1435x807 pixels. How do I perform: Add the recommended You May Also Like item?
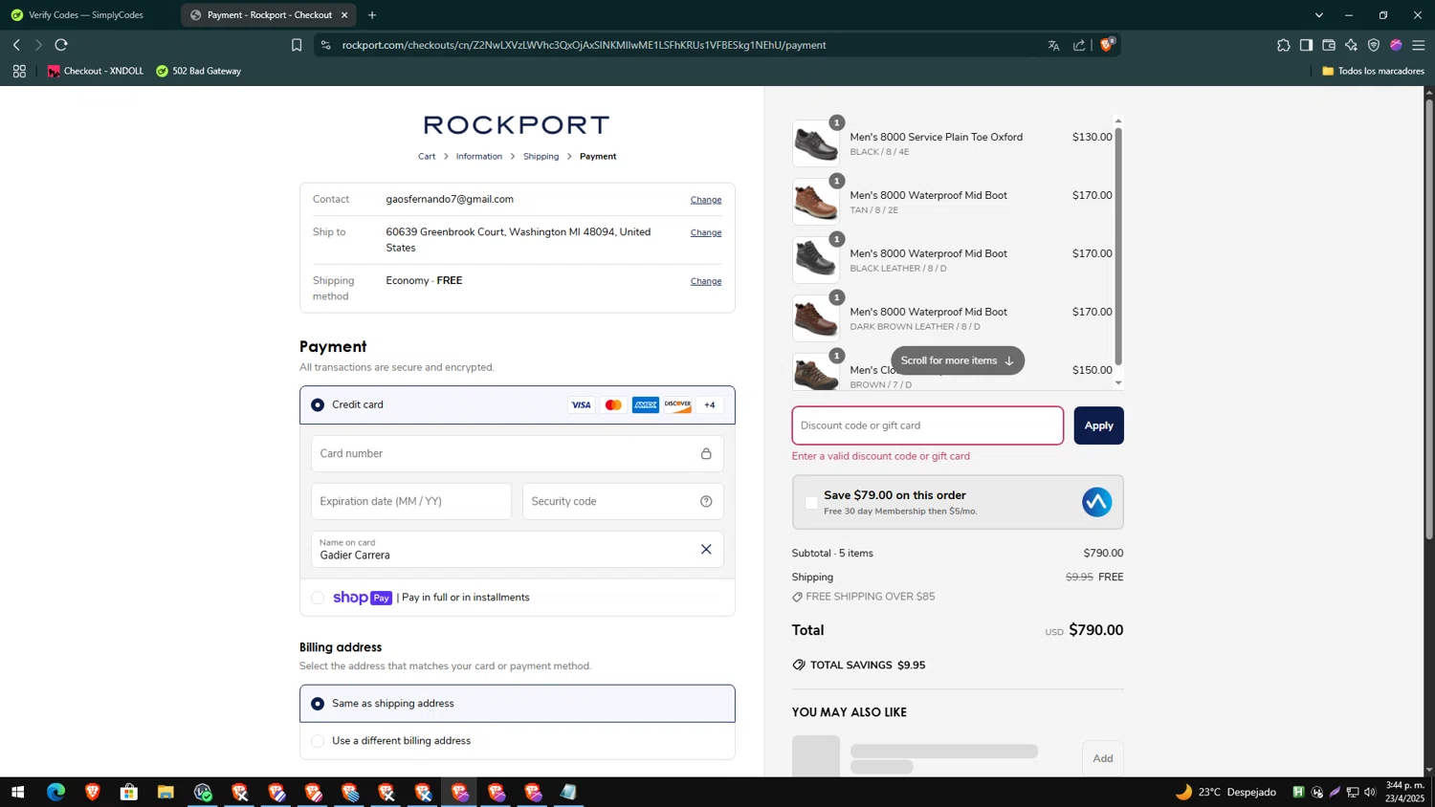1103,758
